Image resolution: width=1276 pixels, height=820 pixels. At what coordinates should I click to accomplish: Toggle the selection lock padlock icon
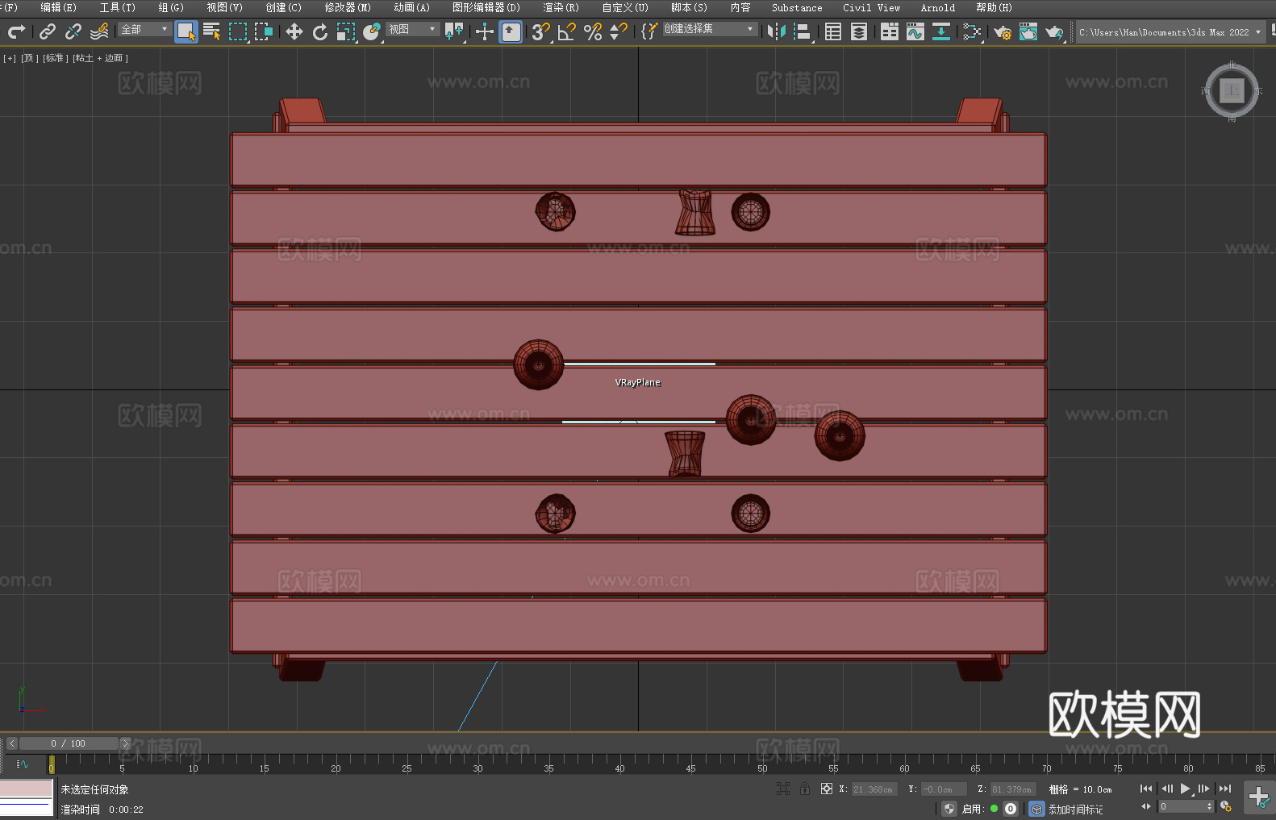point(804,789)
